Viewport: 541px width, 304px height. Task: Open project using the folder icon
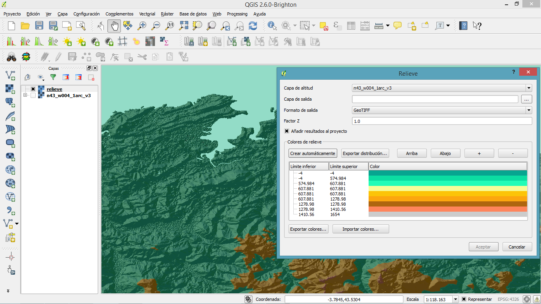[x=25, y=26]
